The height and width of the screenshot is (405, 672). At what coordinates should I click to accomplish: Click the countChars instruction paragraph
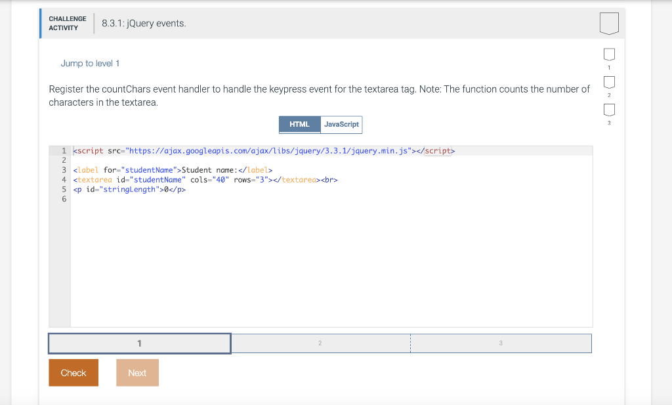tap(320, 96)
